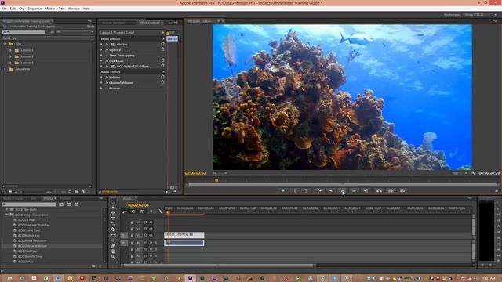Image resolution: width=502 pixels, height=282 pixels.
Task: Click Go to Out point button
Action: [x=366, y=190]
